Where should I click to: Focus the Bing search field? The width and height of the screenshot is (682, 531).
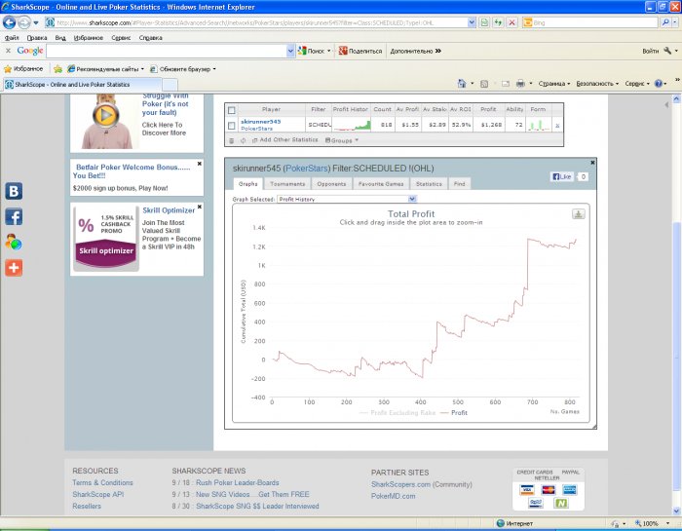595,22
